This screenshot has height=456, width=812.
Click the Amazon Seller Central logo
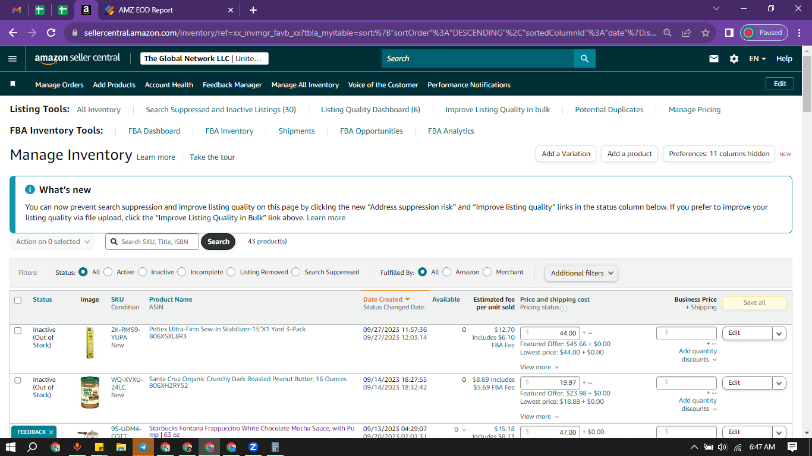(77, 58)
